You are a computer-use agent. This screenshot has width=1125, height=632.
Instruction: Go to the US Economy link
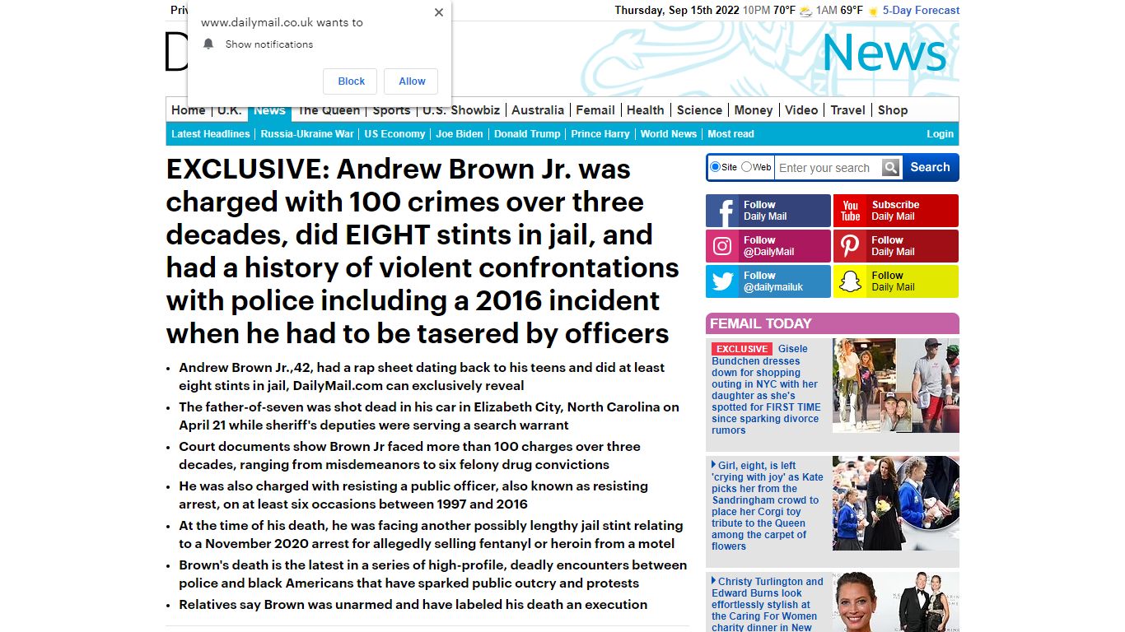[x=394, y=134]
